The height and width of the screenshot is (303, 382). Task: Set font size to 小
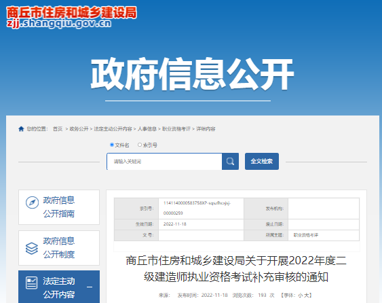[300, 296]
